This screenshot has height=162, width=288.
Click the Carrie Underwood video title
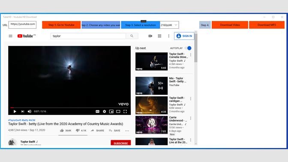tap(178, 119)
